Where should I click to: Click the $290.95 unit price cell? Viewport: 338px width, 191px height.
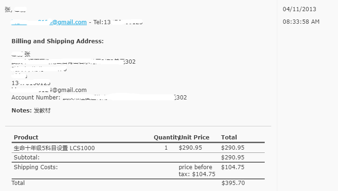point(190,148)
